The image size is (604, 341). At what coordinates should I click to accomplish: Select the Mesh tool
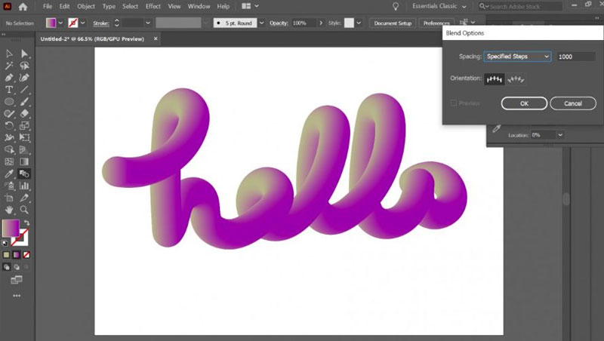click(9, 161)
